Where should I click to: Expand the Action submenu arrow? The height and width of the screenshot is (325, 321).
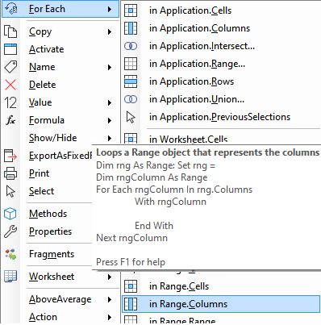(110, 317)
